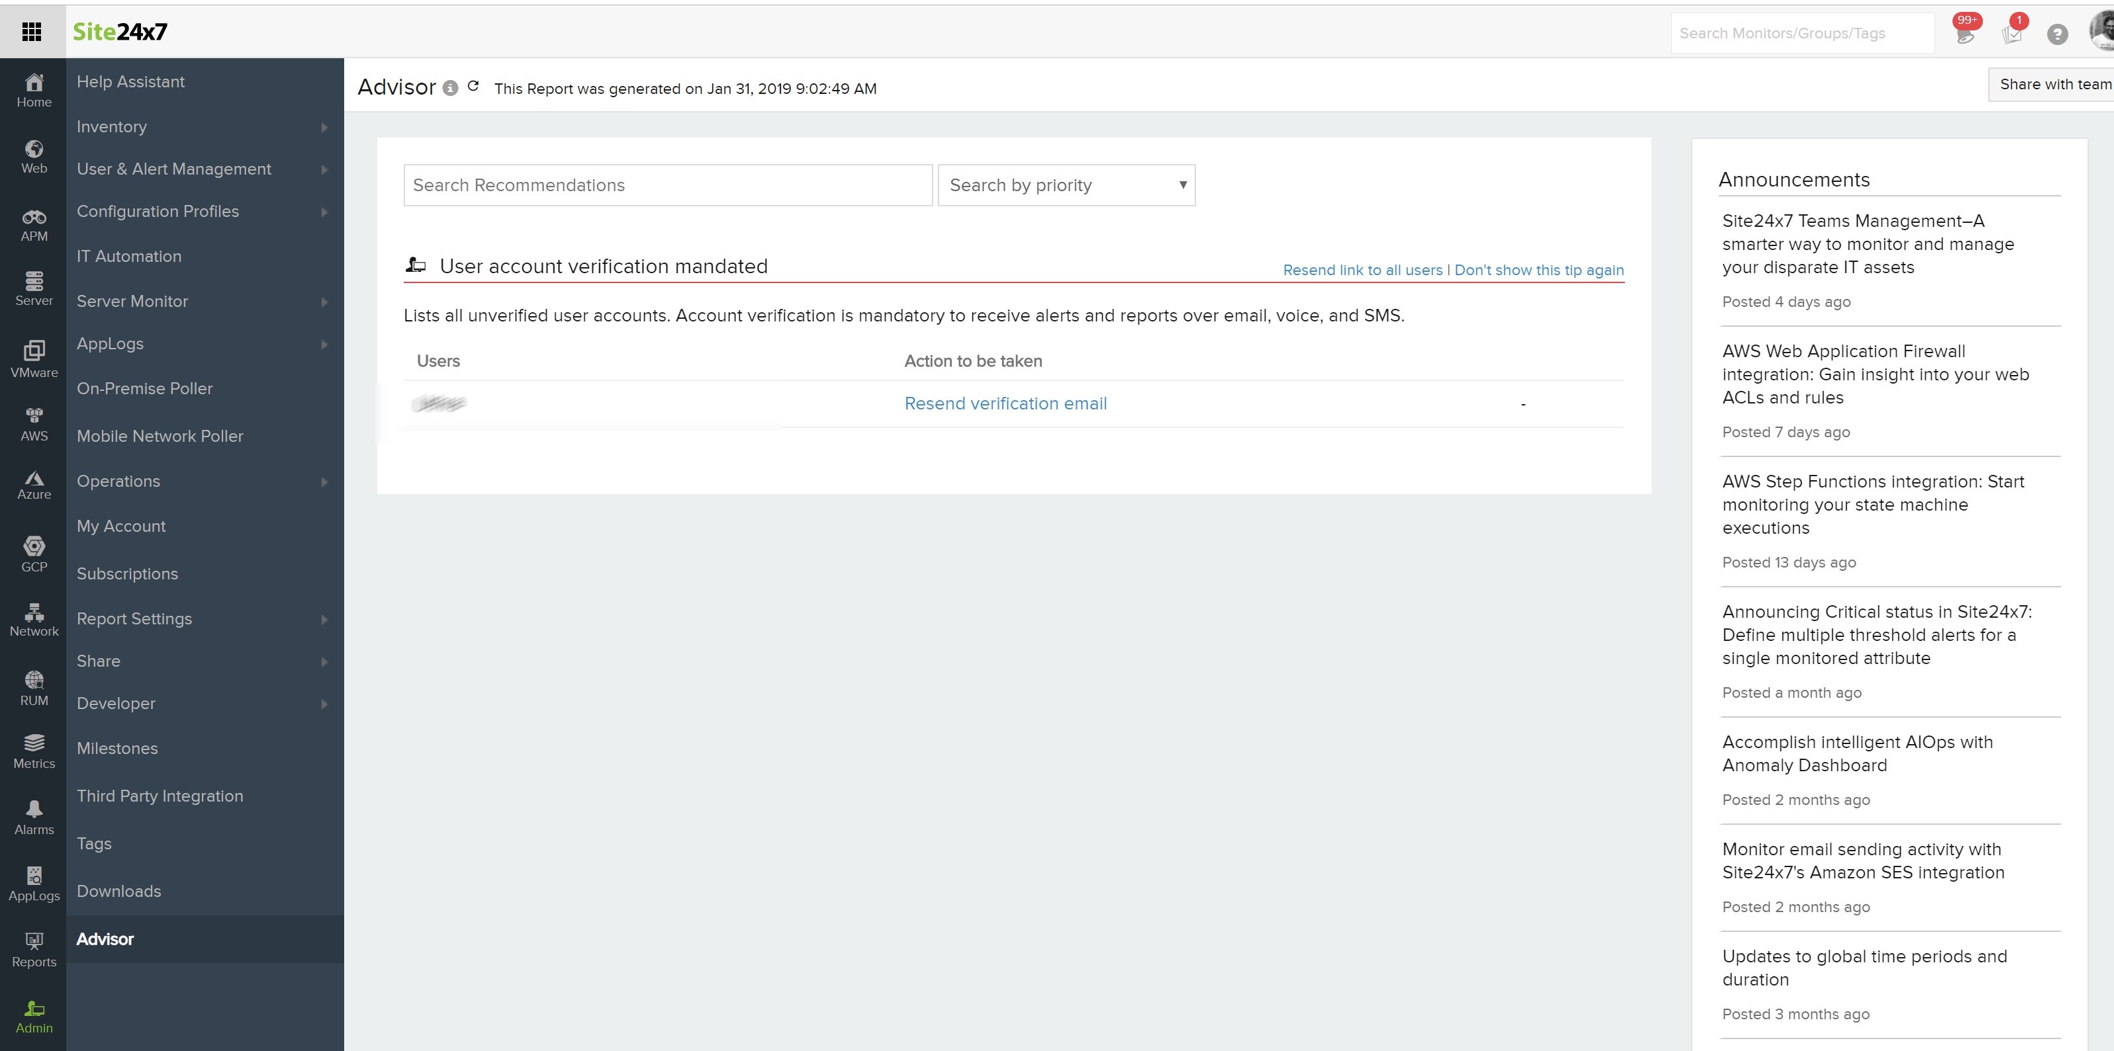Open the Search by priority dropdown
Screen dimensions: 2114x1051
(1065, 185)
